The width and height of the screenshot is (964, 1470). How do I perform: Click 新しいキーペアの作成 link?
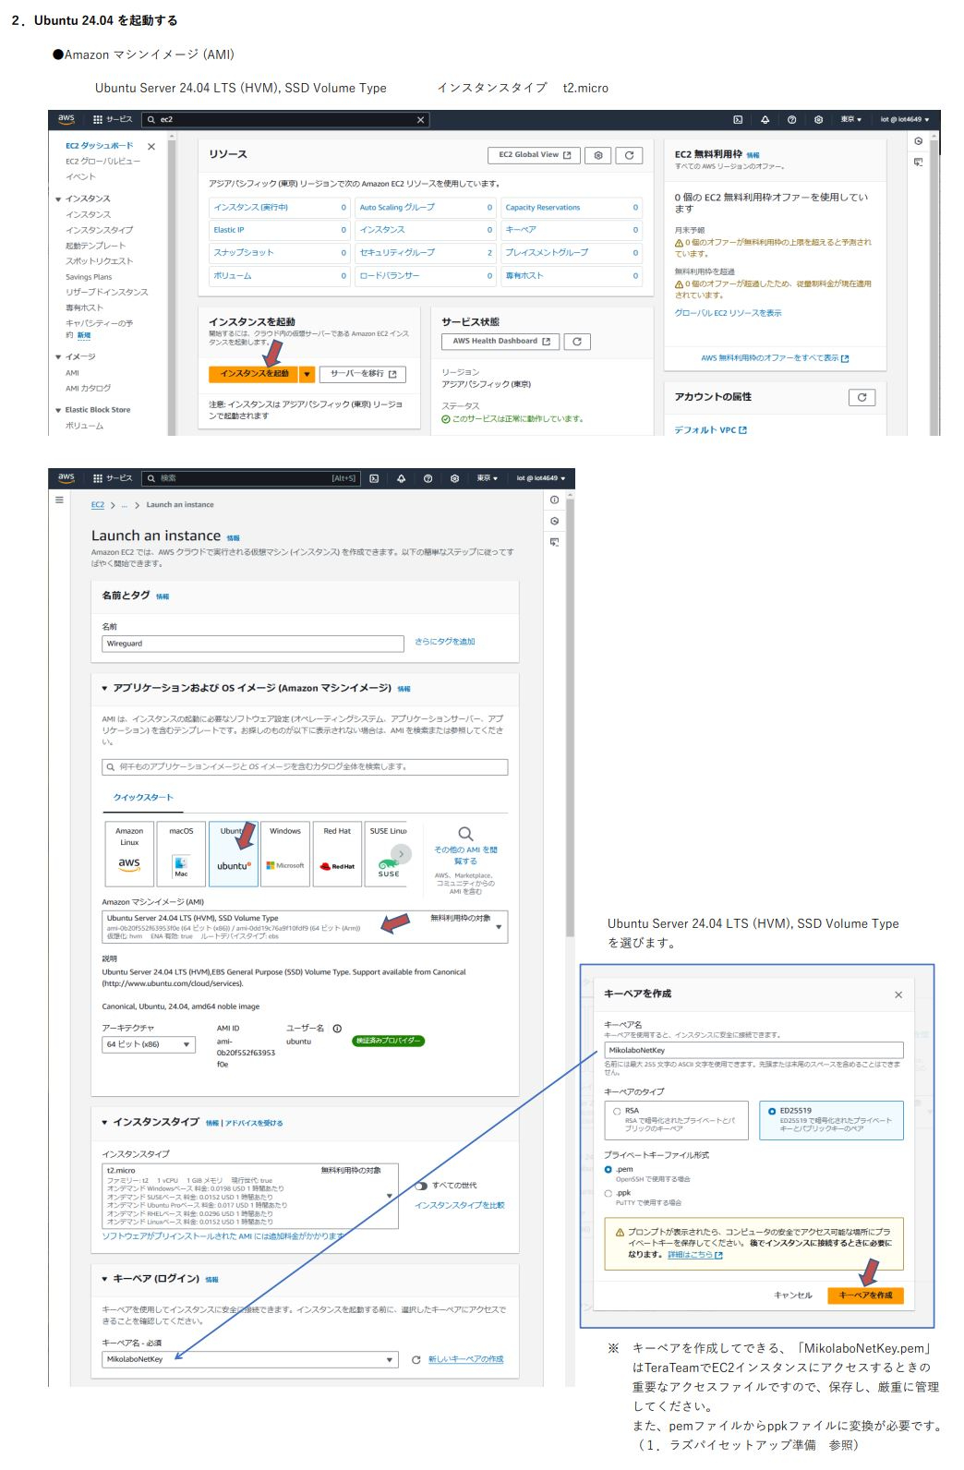coord(465,1359)
